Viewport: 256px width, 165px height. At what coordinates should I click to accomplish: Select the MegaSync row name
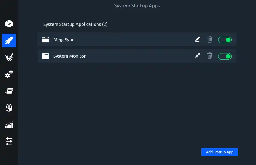[64, 40]
